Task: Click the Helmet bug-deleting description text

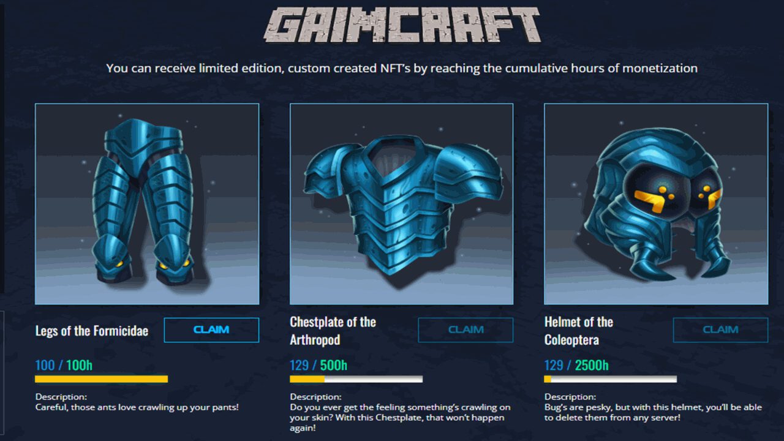Action: (653, 412)
